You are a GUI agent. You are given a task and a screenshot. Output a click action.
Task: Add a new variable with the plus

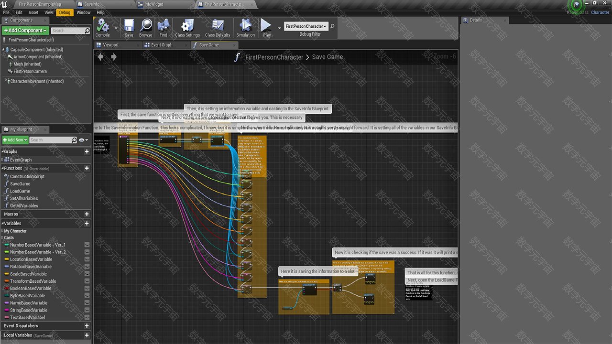pos(87,223)
